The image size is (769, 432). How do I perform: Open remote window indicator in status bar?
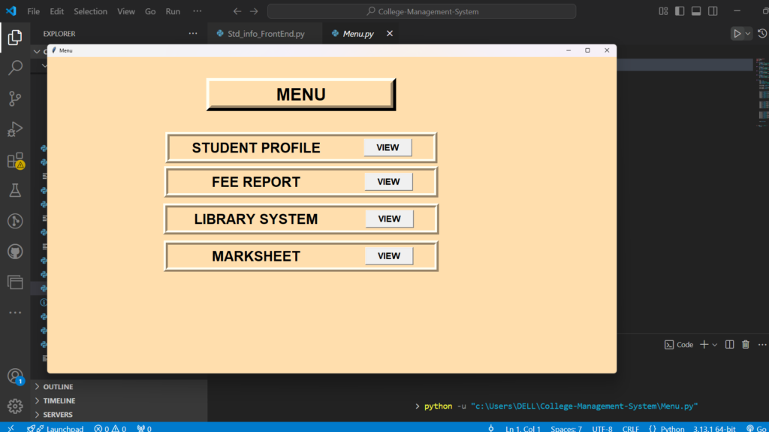point(11,428)
